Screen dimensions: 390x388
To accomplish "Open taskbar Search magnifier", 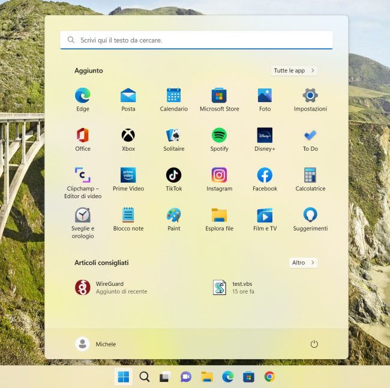I will click(144, 377).
